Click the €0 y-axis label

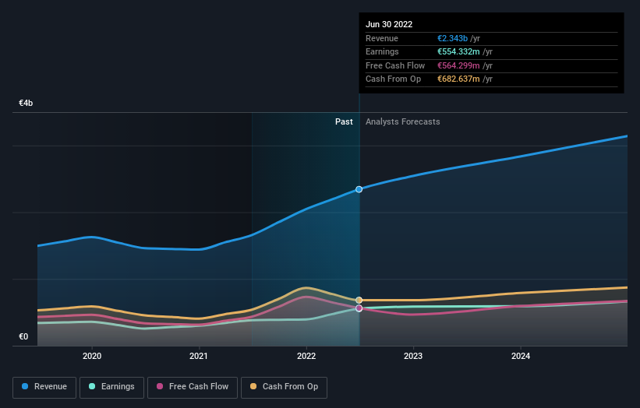23,336
